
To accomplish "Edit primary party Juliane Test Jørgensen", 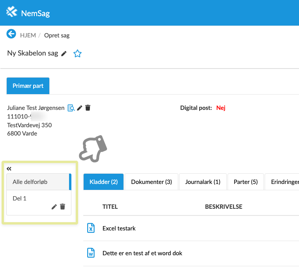I will (x=79, y=108).
